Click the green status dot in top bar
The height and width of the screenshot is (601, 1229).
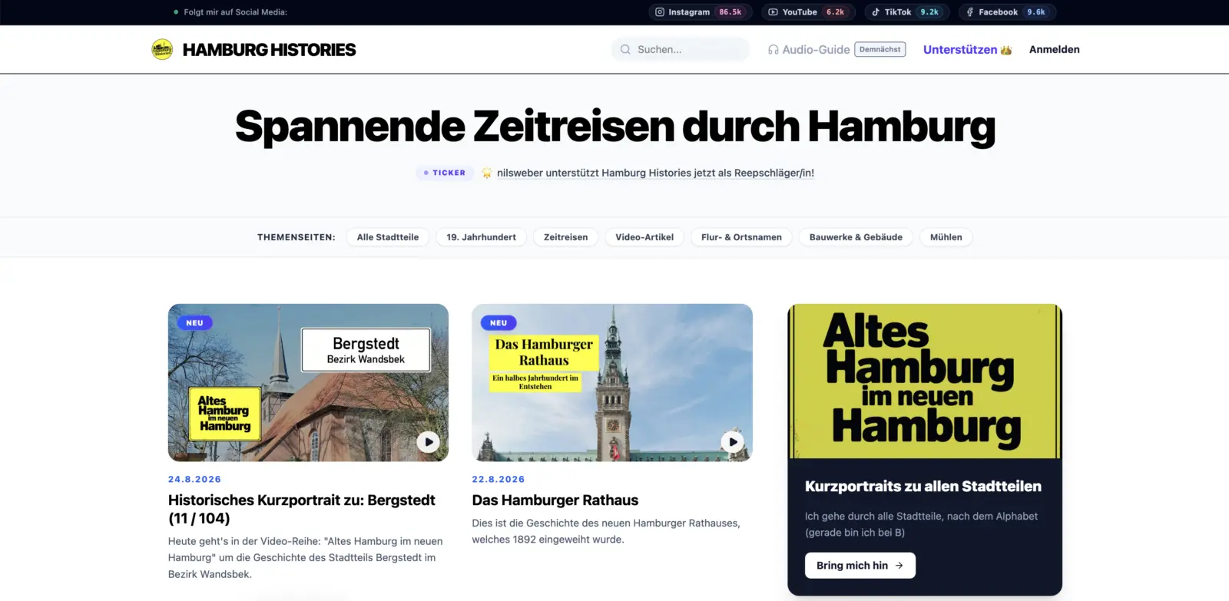click(x=176, y=12)
